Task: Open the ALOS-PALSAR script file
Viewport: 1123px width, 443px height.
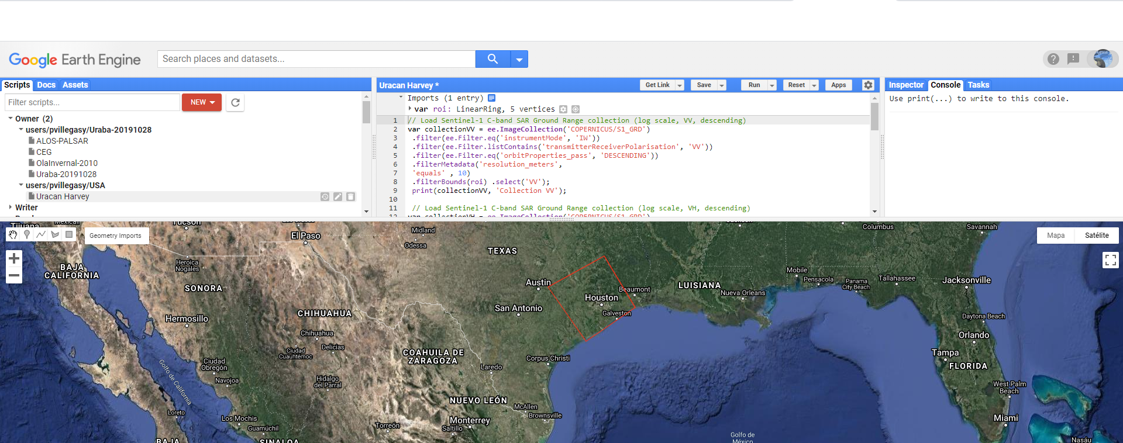Action: tap(62, 141)
